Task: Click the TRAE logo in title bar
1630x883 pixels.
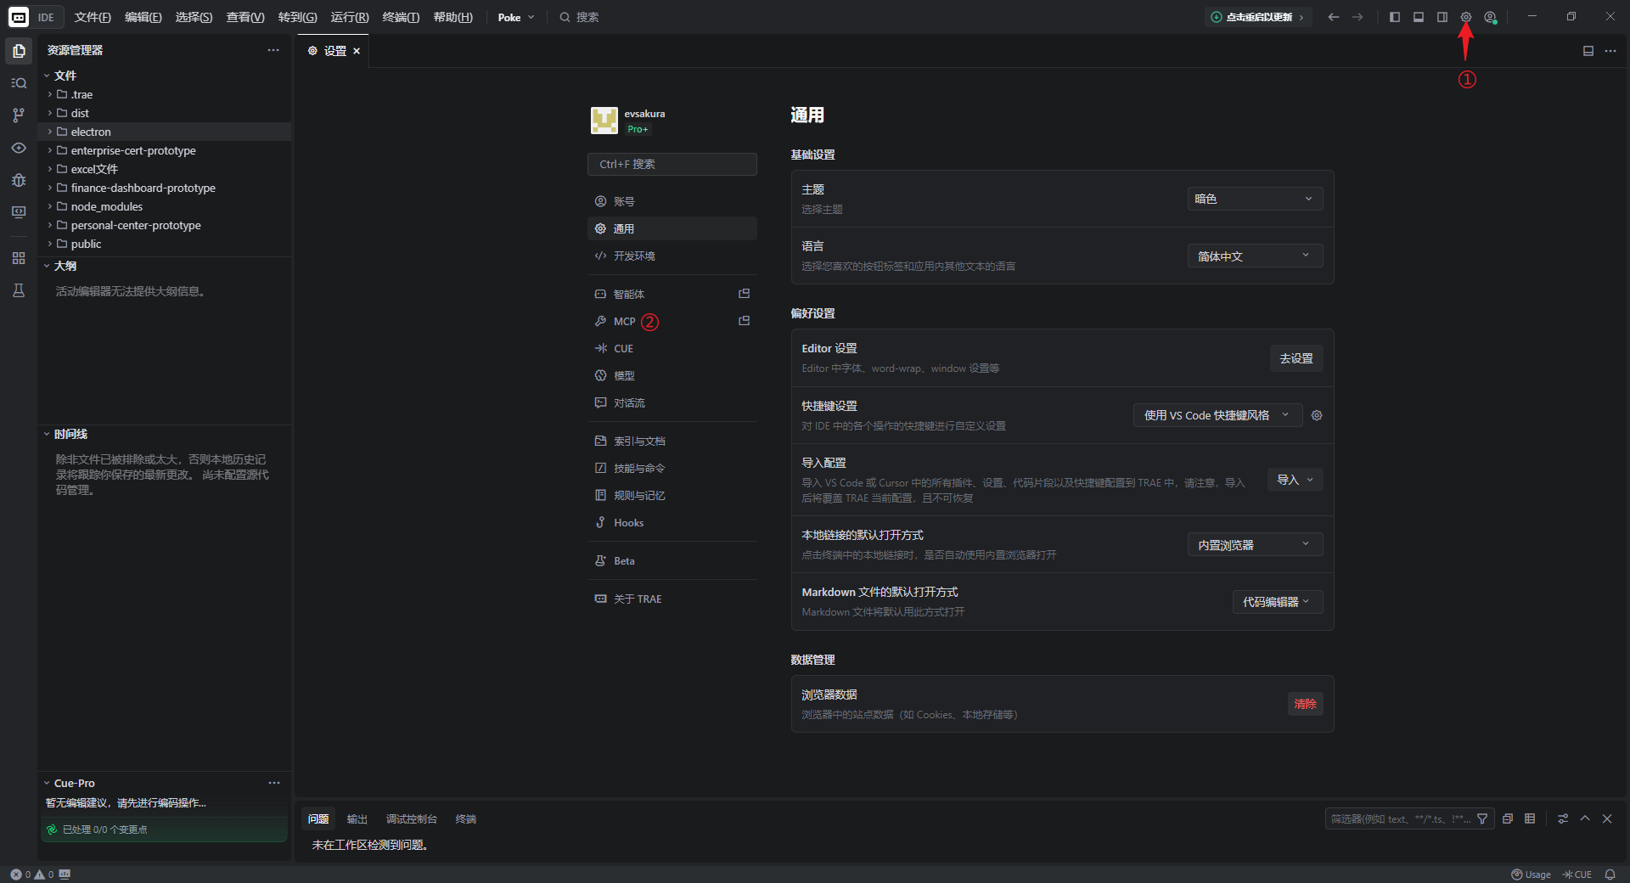Action: pos(19,17)
